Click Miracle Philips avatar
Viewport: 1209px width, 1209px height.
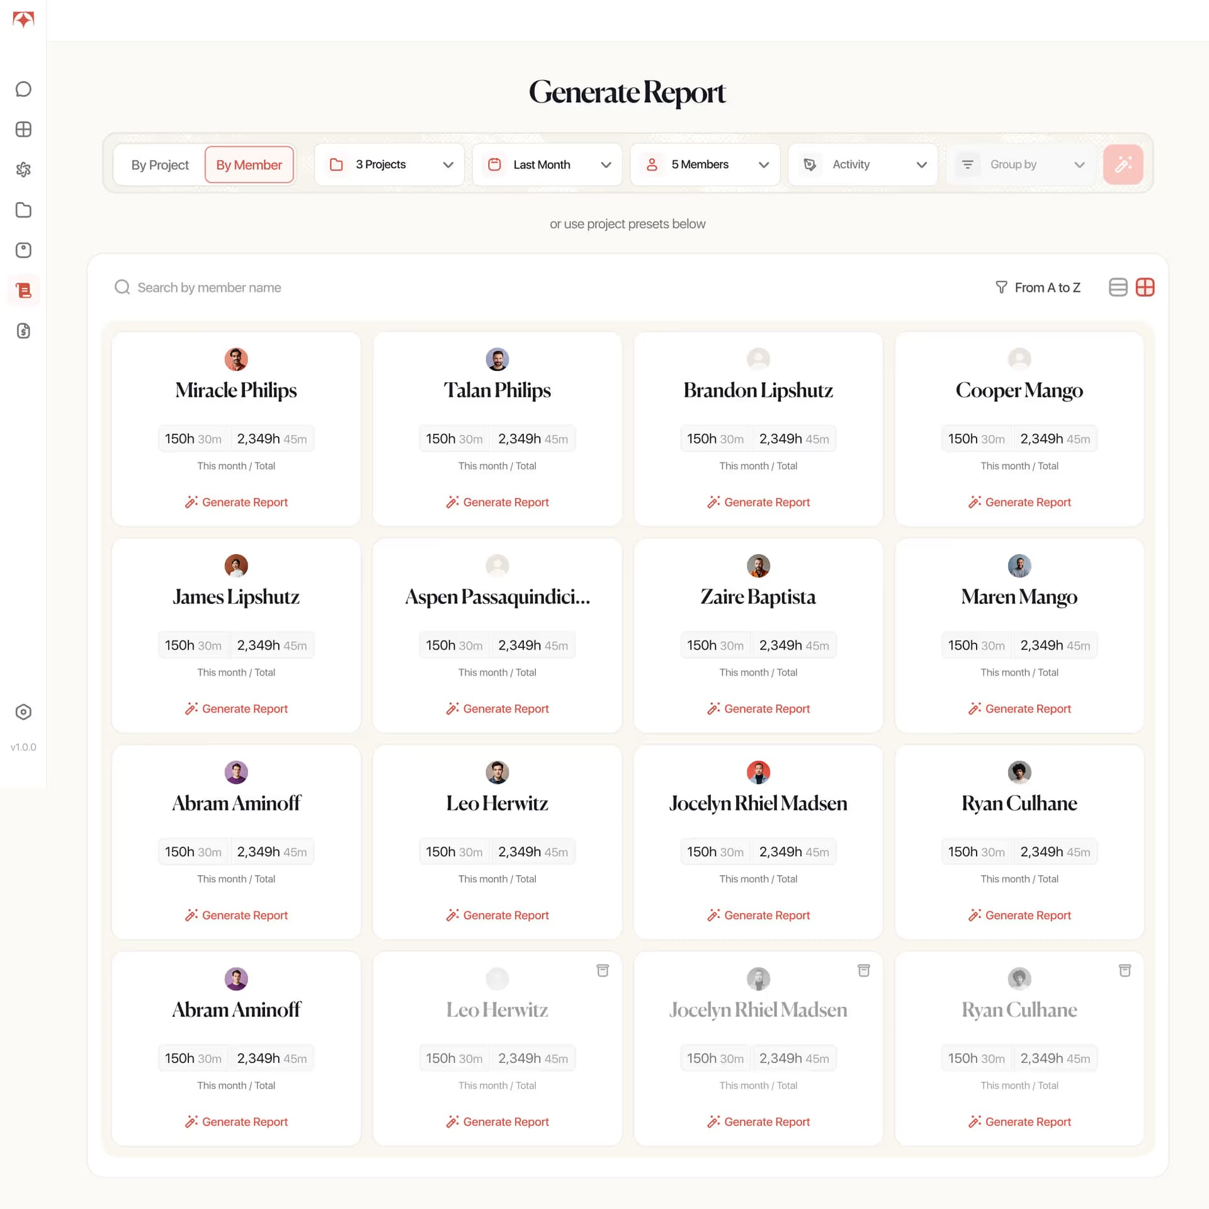pyautogui.click(x=236, y=360)
